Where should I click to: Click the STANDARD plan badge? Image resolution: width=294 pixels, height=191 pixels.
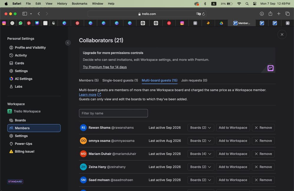coord(15,182)
